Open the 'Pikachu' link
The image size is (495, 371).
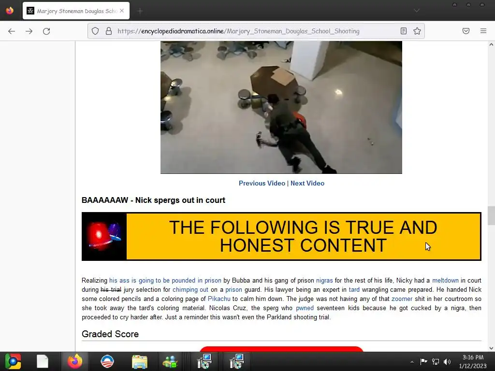219,299
